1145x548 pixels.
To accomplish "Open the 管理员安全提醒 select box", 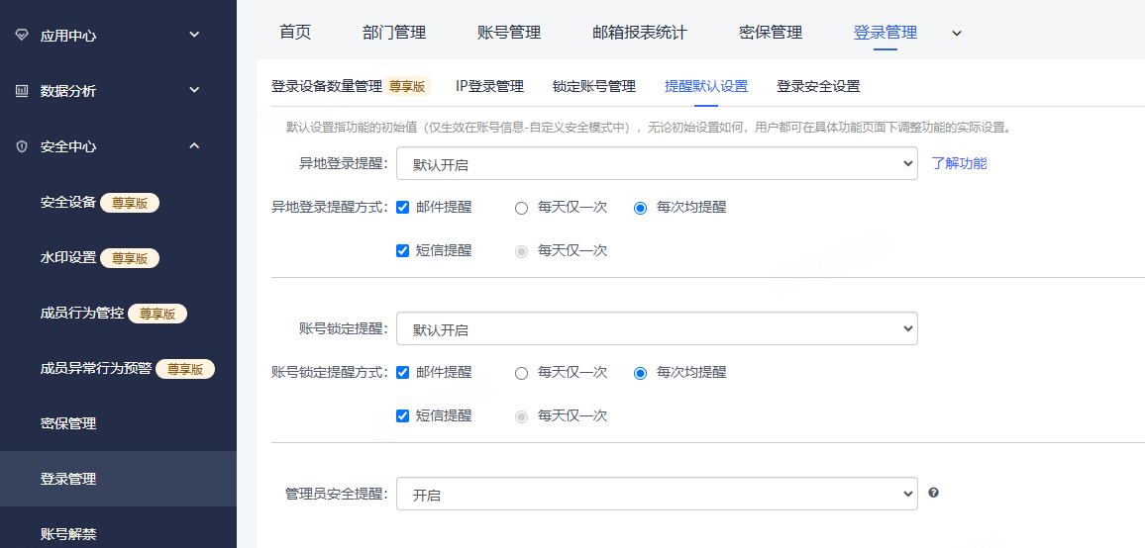I will 657,494.
